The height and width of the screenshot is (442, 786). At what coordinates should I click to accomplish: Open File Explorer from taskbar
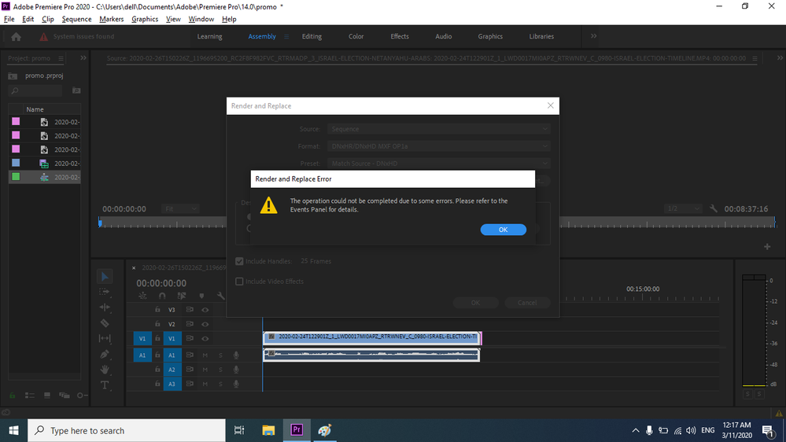[268, 430]
